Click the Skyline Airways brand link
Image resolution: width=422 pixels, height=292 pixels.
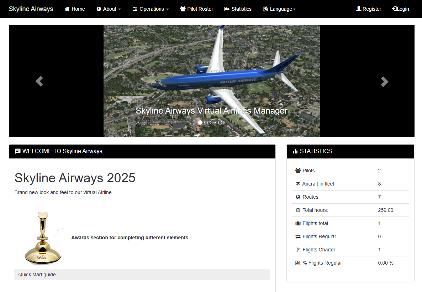[x=31, y=9]
